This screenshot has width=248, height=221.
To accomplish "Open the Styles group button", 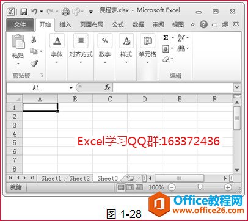I will pyautogui.click(x=126, y=49).
